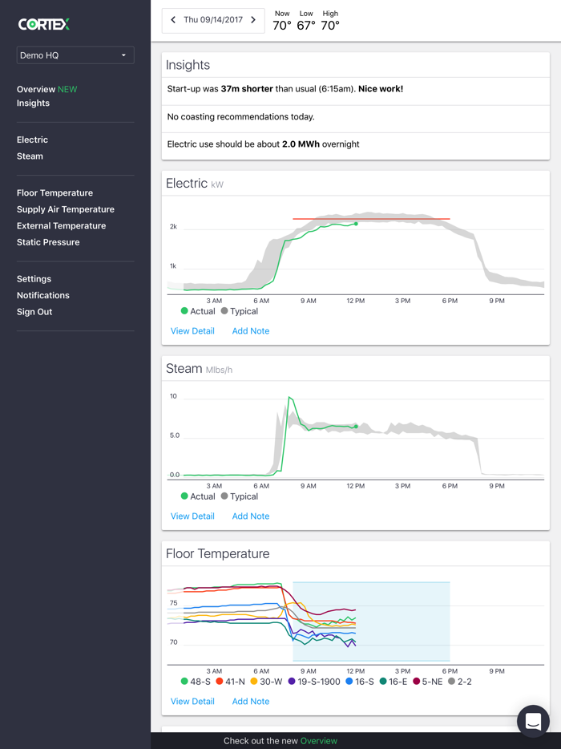Click the green endpoint on Electric actual line

356,224
